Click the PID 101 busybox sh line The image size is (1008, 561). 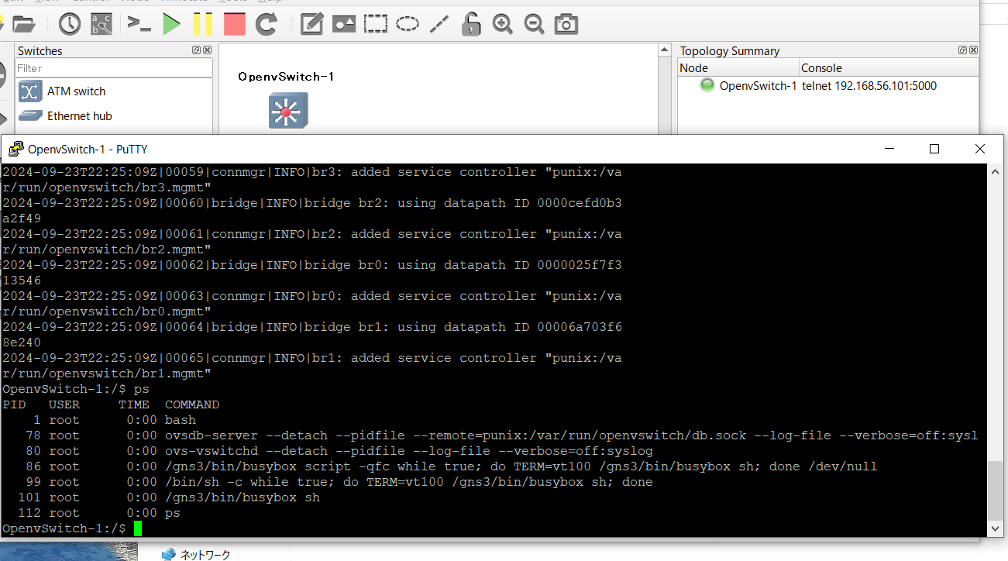pos(161,497)
